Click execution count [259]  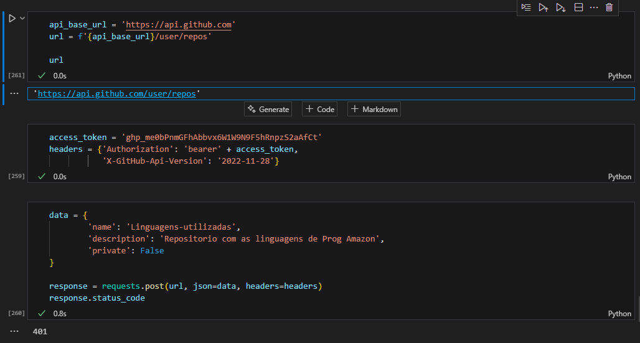pos(16,176)
